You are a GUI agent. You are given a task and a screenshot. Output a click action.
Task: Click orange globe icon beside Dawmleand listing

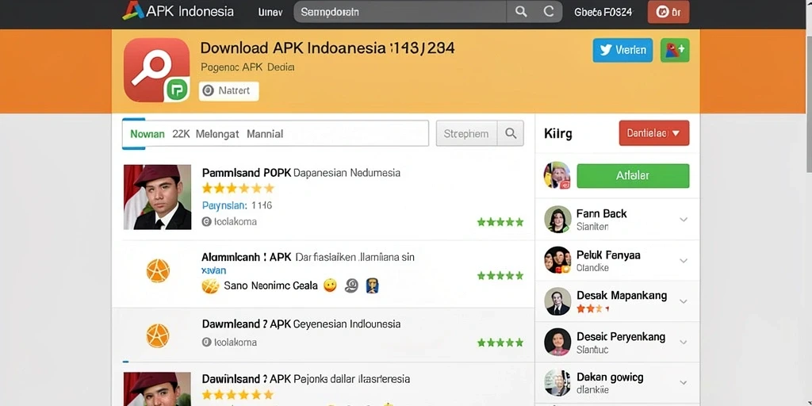pos(158,335)
